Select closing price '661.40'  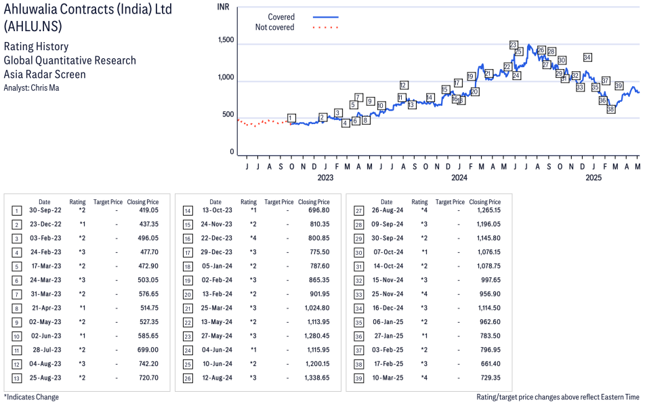tap(491, 364)
